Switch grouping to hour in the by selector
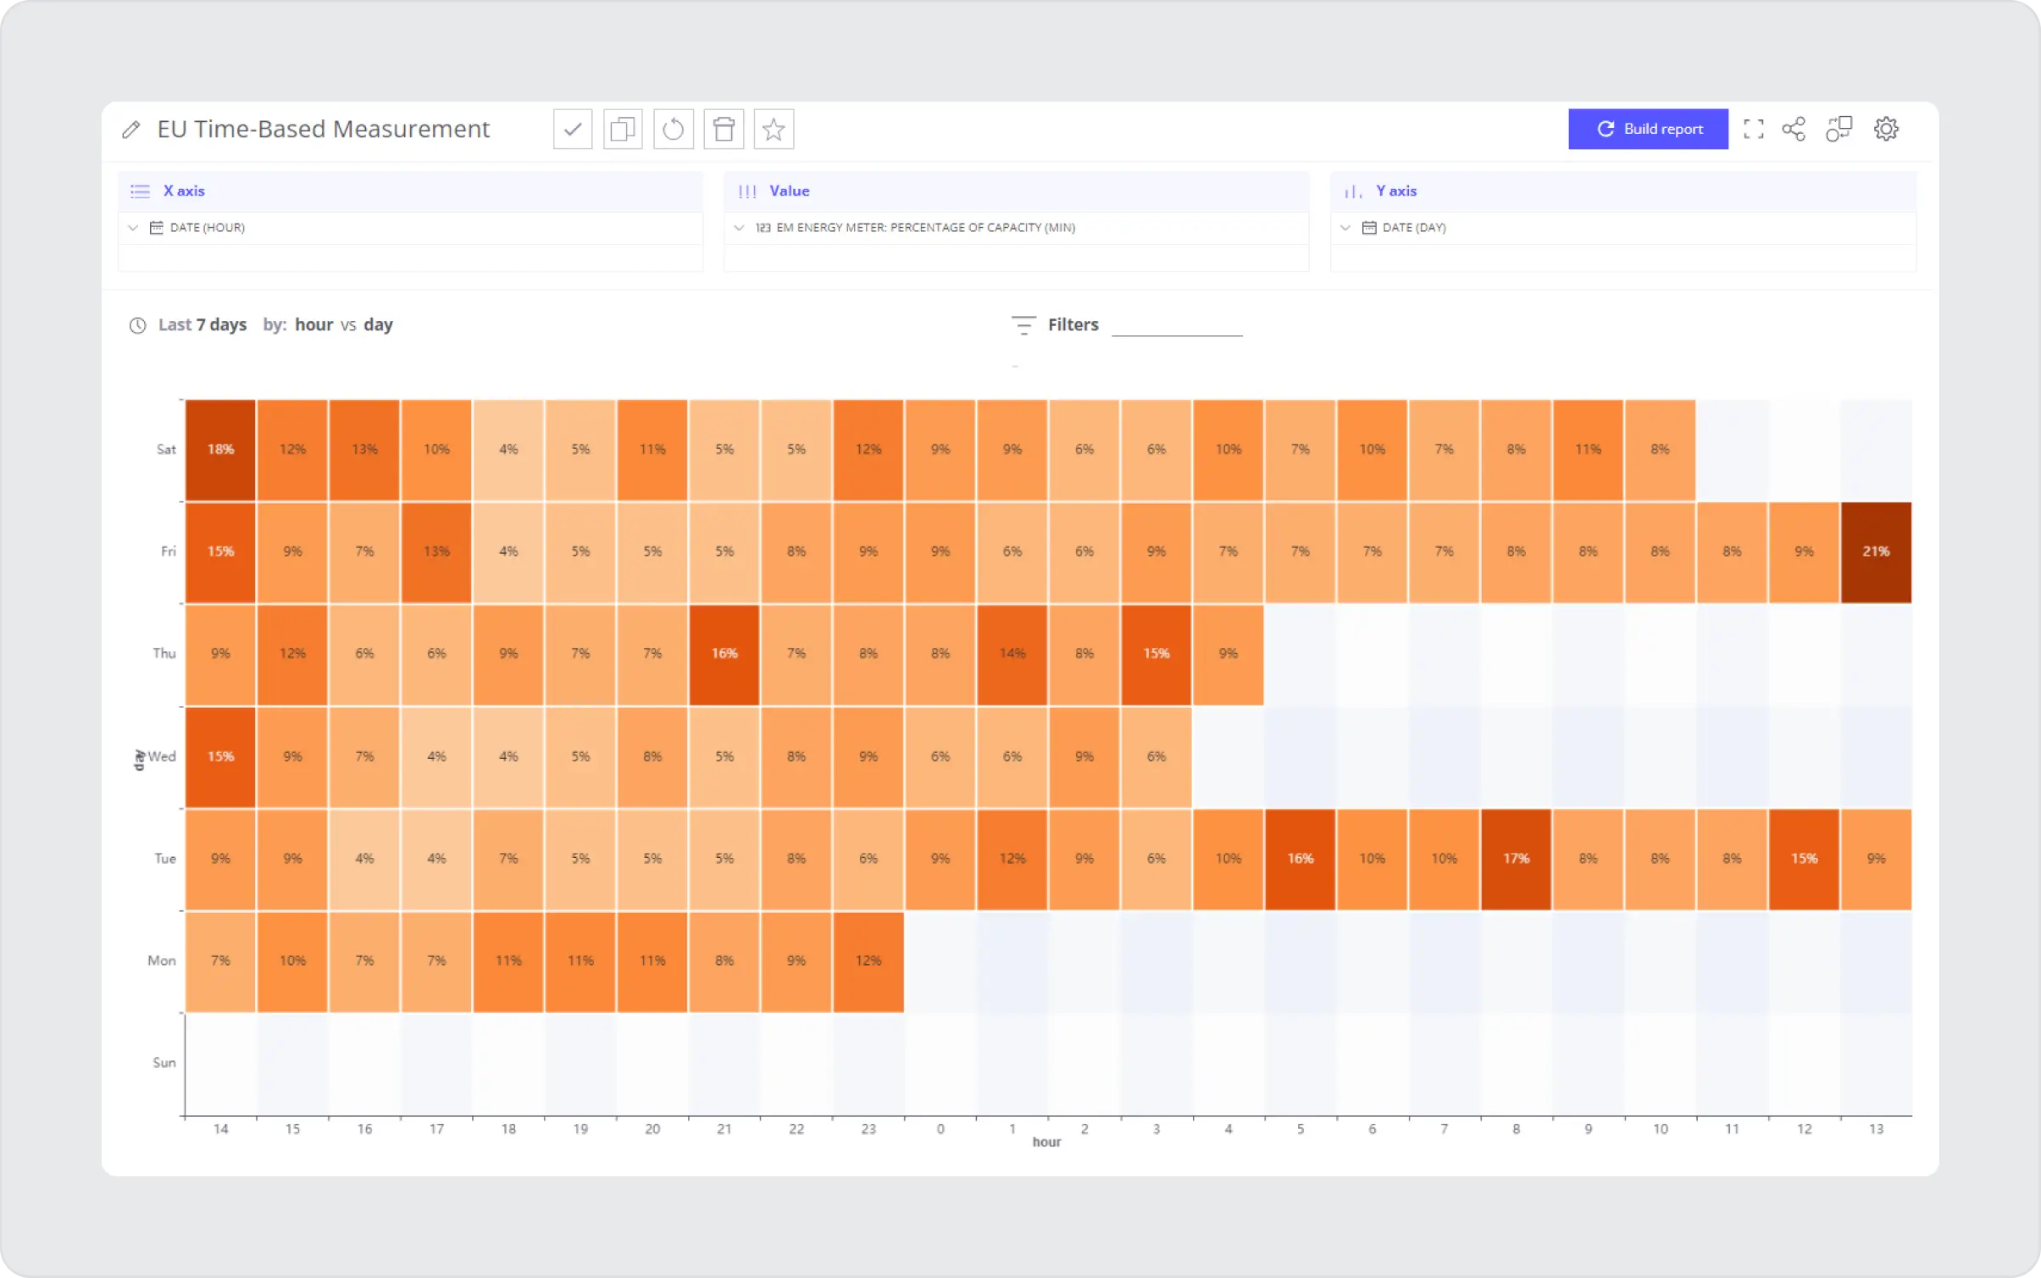This screenshot has width=2041, height=1278. click(313, 324)
